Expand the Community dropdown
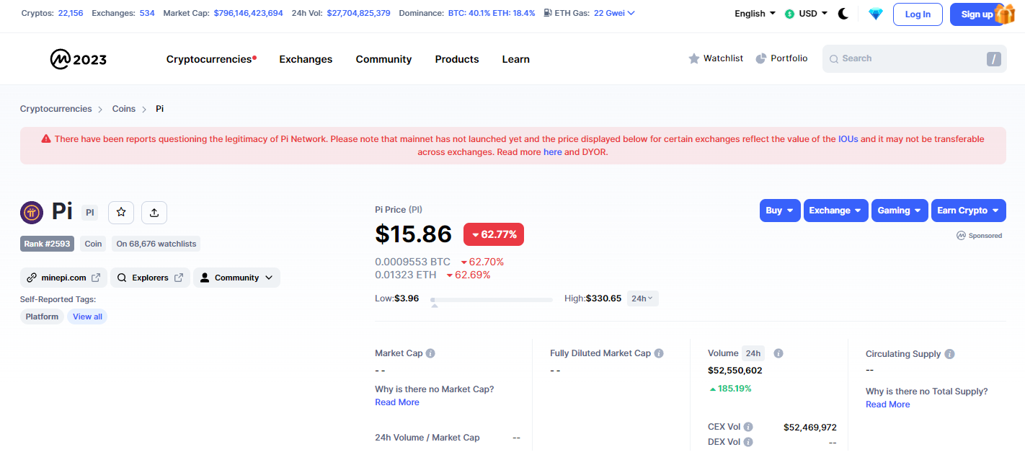The image size is (1025, 460). click(x=236, y=278)
